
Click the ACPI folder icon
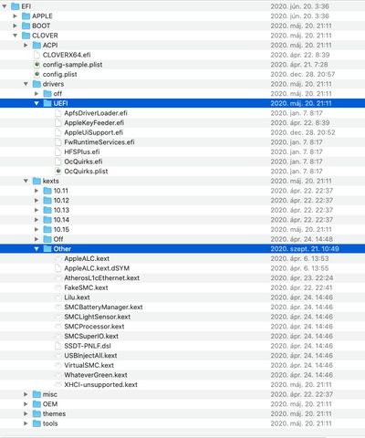coord(36,45)
